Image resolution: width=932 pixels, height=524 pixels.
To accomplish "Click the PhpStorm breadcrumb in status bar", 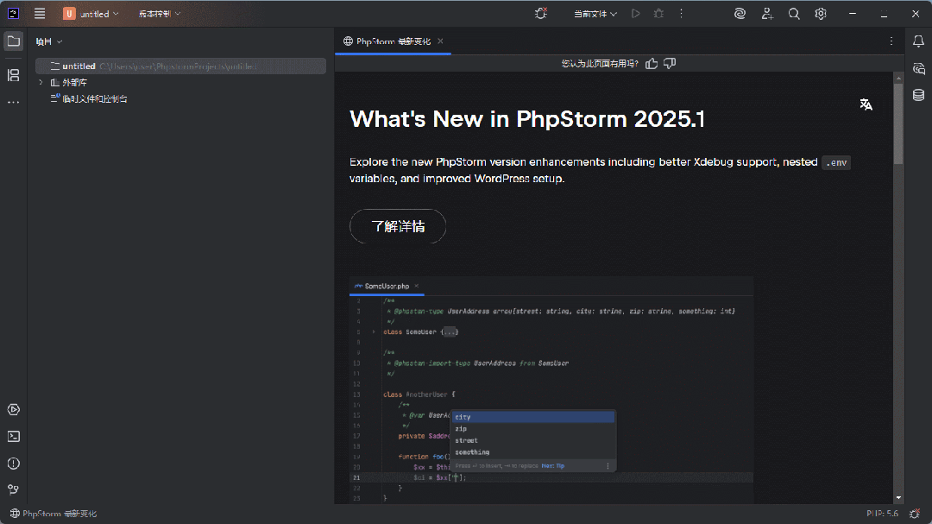I will coord(54,514).
